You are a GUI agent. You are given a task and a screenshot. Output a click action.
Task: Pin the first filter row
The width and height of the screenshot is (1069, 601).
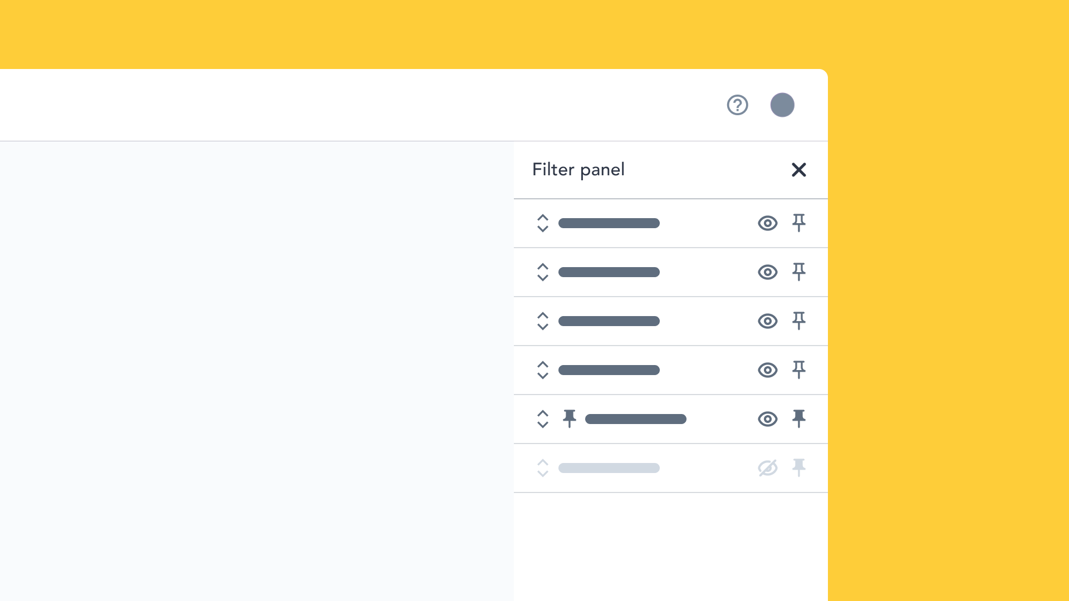tap(798, 223)
